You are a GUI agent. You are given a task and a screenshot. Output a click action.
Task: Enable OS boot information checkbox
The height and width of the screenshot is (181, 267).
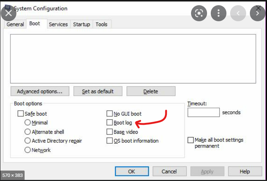(x=109, y=141)
